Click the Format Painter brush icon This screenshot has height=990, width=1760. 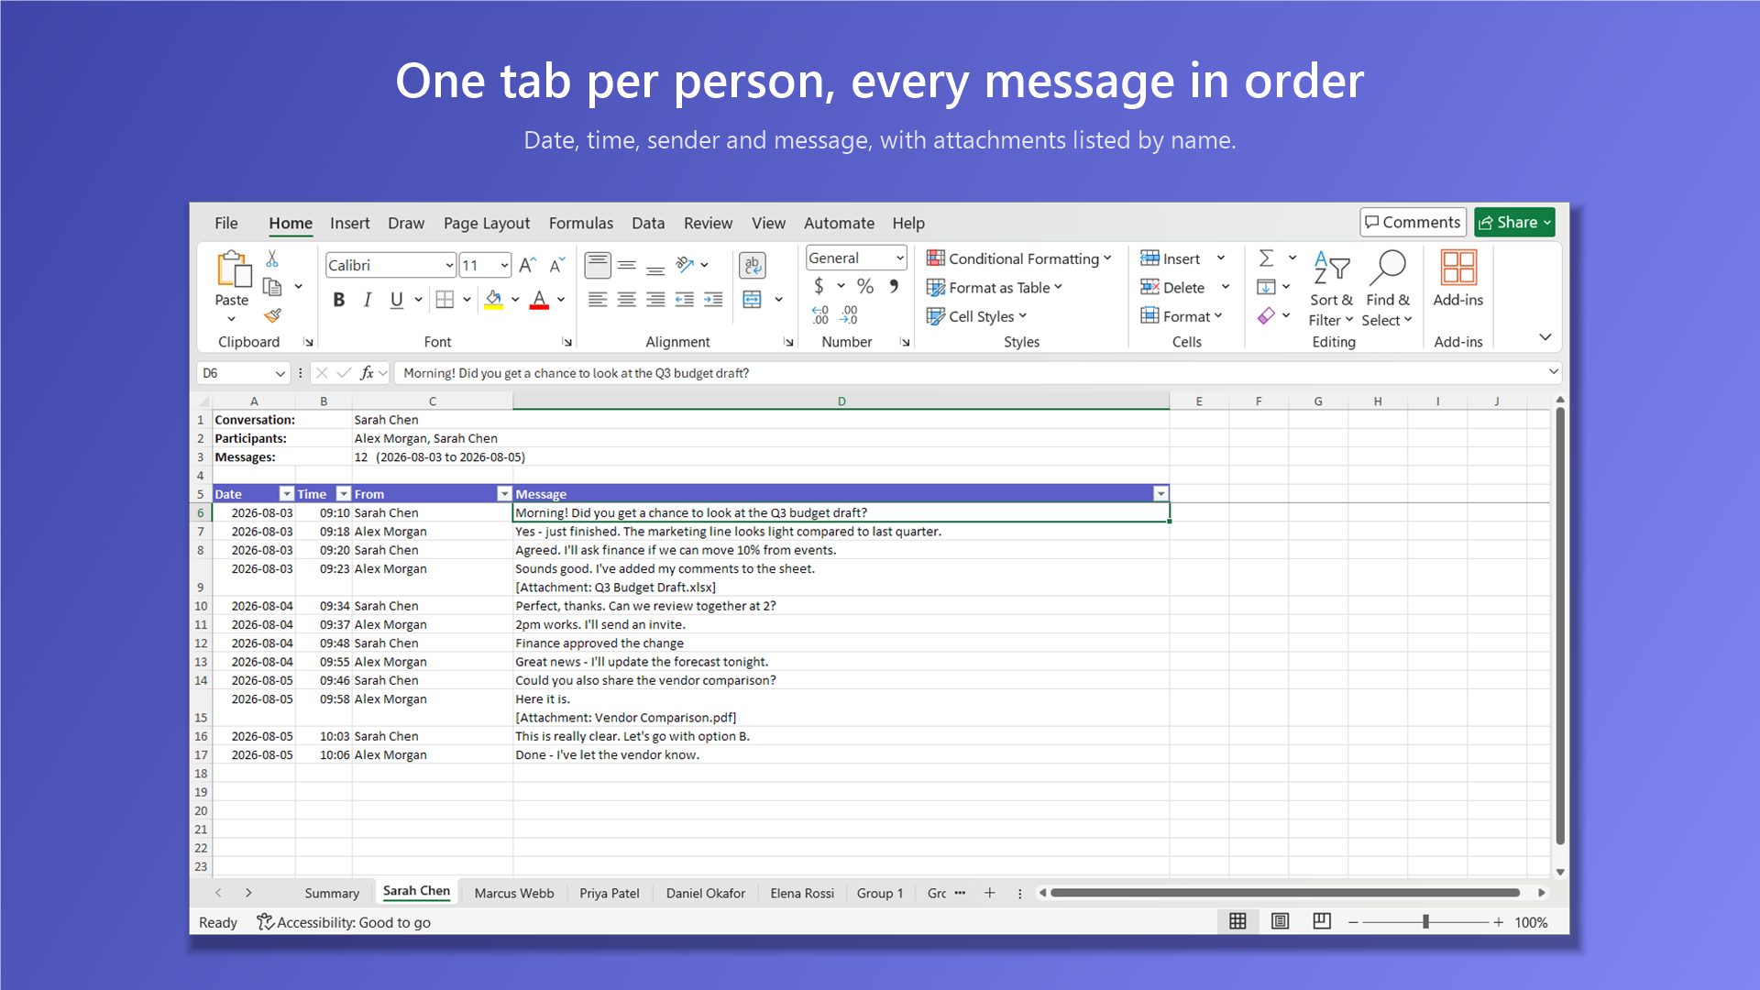(272, 315)
